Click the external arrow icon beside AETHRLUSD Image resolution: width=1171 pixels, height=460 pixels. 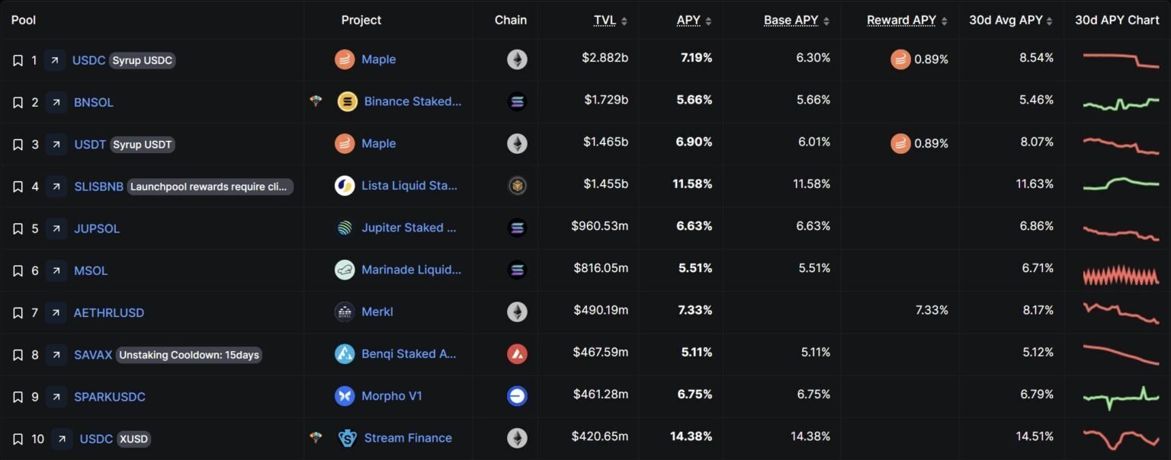tap(56, 312)
